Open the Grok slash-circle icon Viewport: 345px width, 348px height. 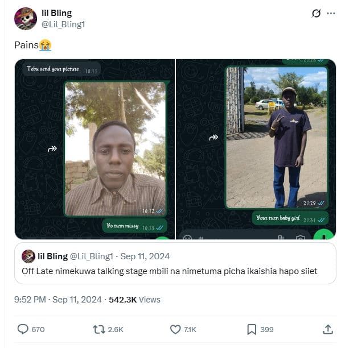tap(317, 13)
